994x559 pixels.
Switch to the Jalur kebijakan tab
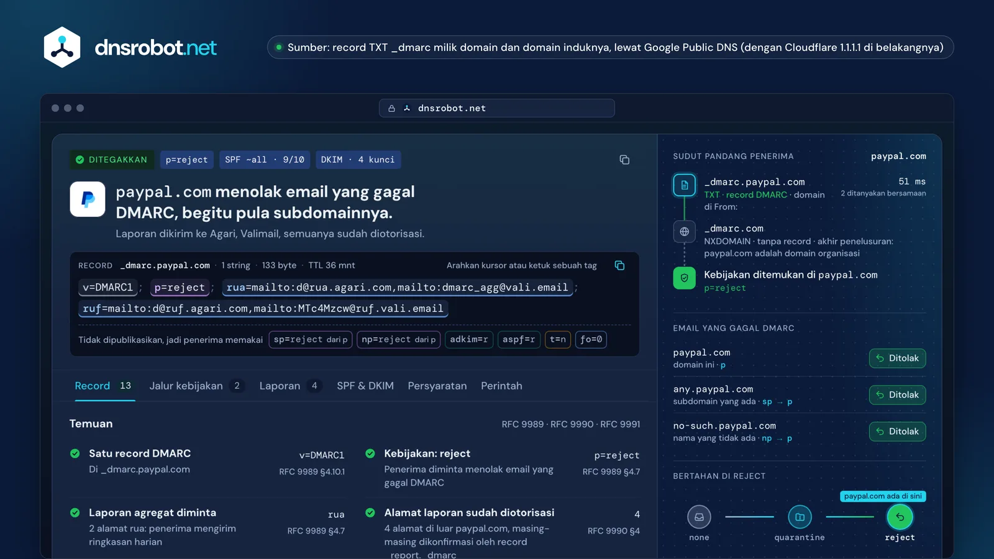point(197,386)
